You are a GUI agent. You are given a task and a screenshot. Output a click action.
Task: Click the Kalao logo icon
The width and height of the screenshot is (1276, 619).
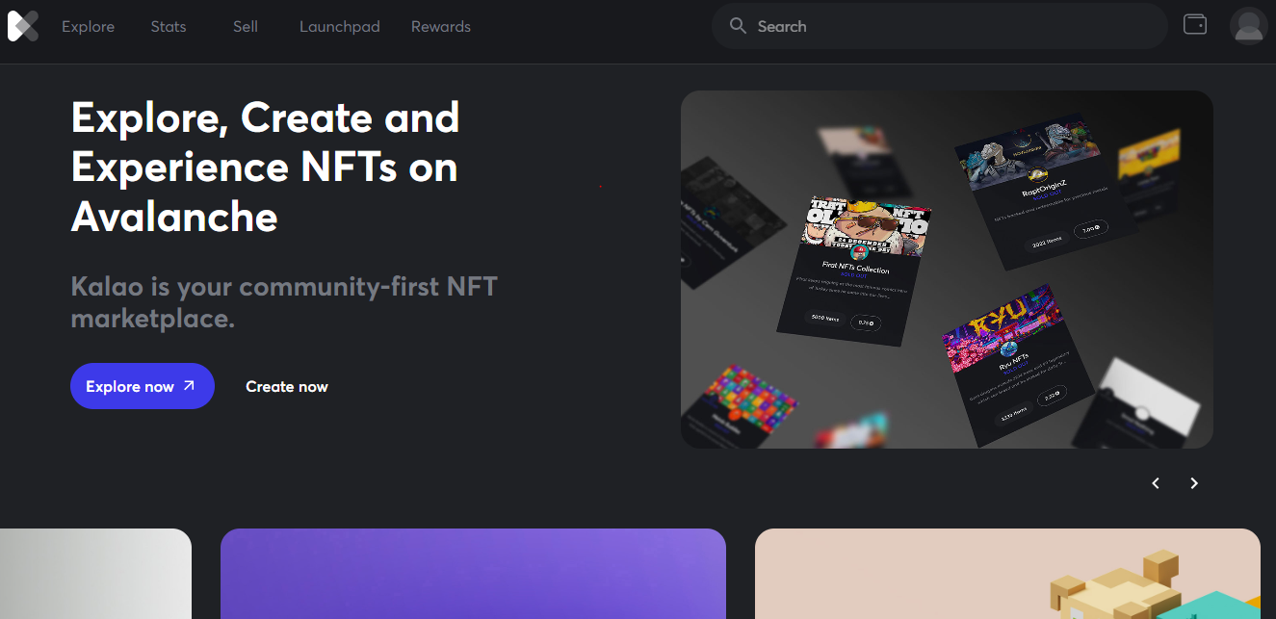point(23,26)
